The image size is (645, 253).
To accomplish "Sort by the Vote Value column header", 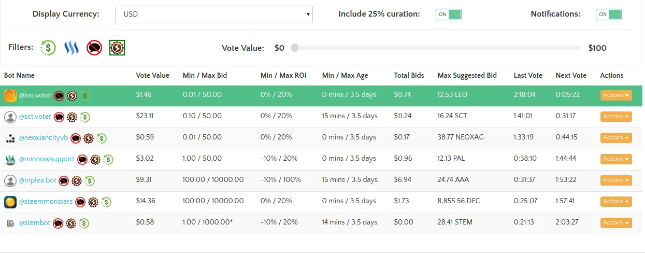I will [x=152, y=76].
